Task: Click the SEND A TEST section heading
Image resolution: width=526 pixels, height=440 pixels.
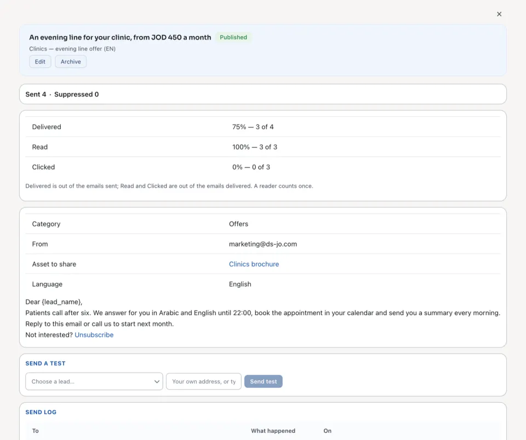Action: click(x=45, y=363)
